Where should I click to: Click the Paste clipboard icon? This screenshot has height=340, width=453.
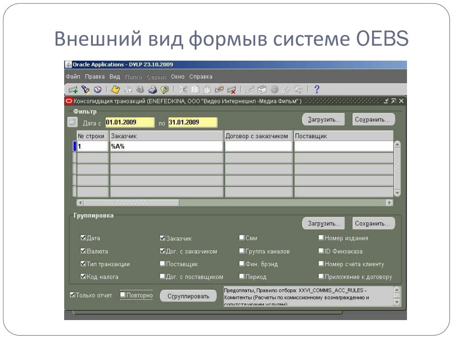click(207, 90)
